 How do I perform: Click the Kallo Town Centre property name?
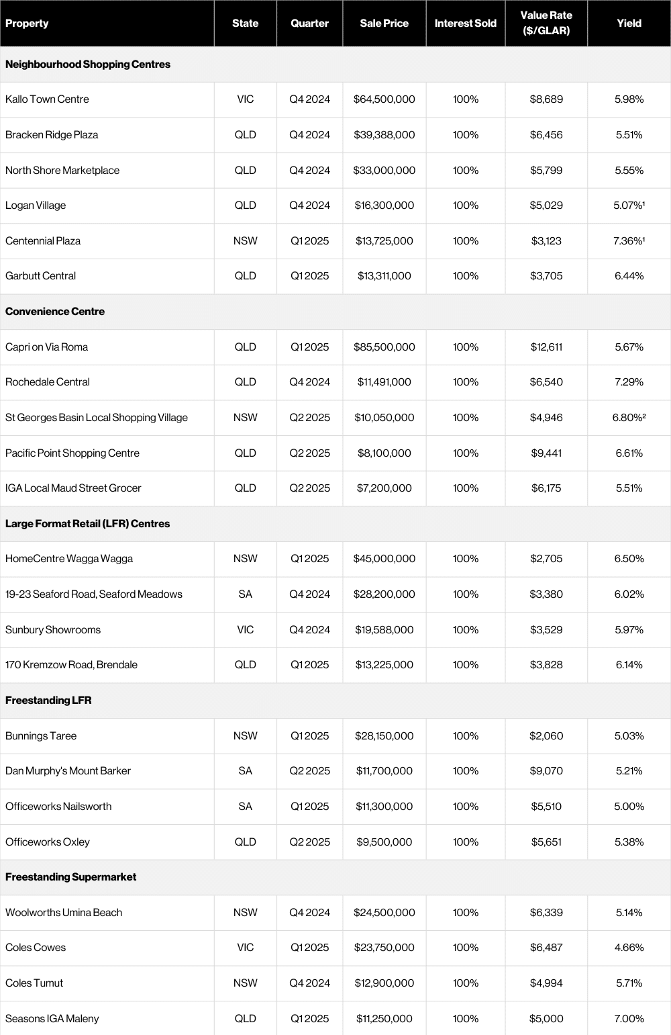coord(47,99)
